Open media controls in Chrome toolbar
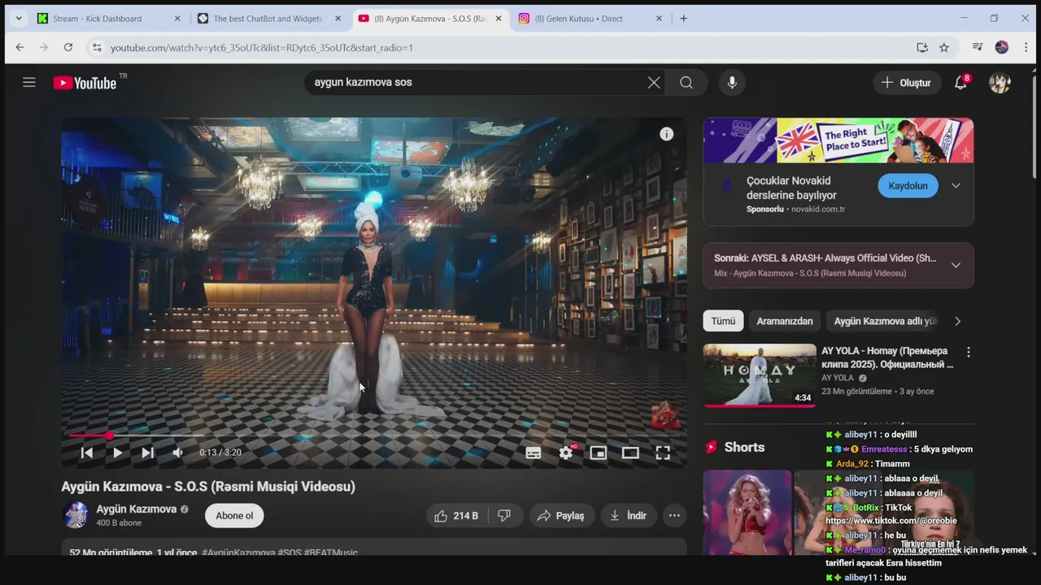This screenshot has width=1041, height=585. 978,48
